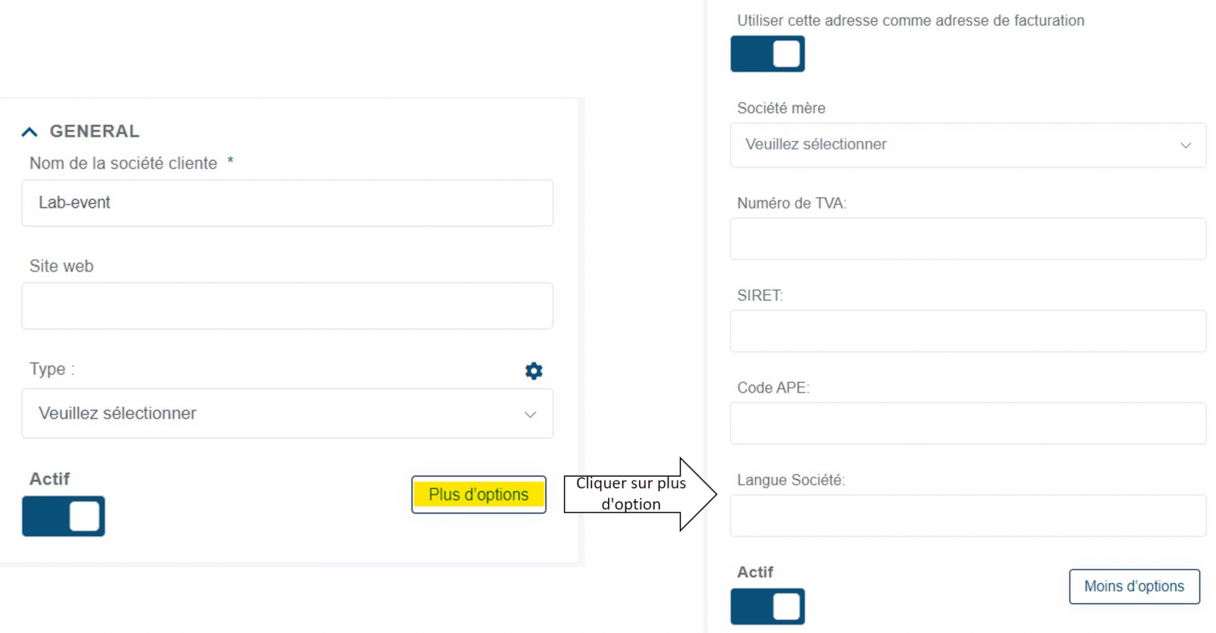The height and width of the screenshot is (633, 1216).
Task: Click the Type dropdown arrow chevron
Action: coord(530,415)
